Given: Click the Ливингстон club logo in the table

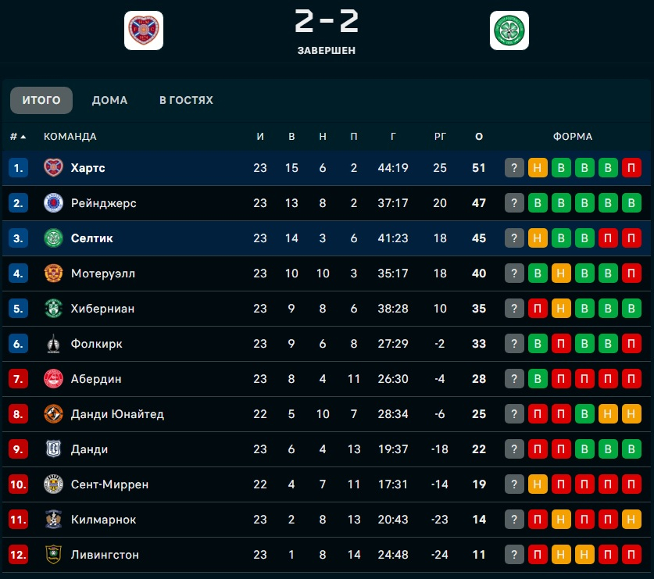Looking at the screenshot, I should tap(53, 555).
